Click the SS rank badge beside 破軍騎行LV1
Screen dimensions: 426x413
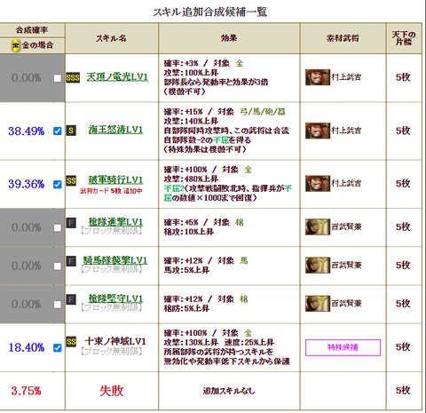(x=71, y=180)
